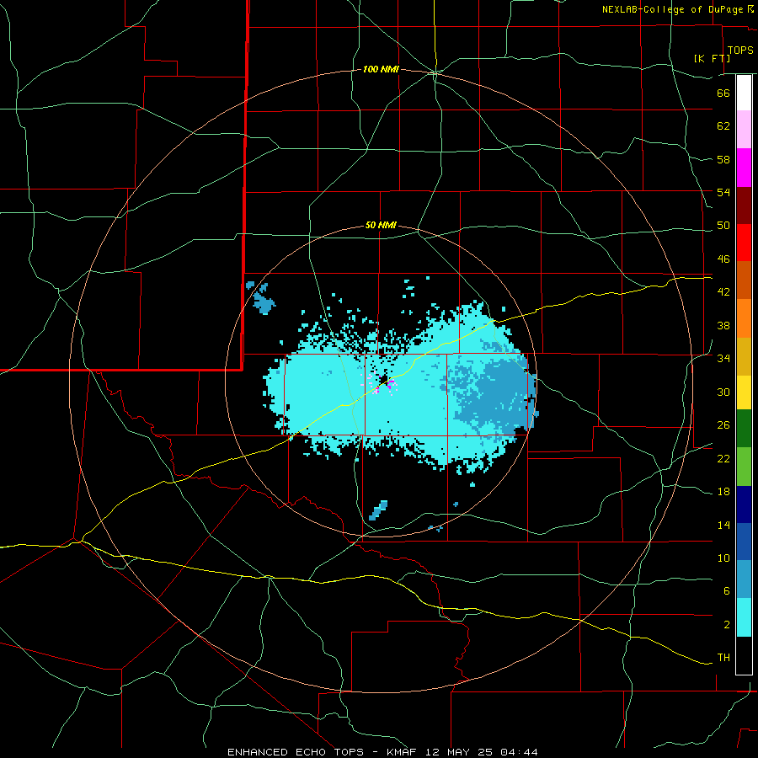Click the legend value 34
Image resolution: width=758 pixels, height=758 pixels.
pos(723,359)
